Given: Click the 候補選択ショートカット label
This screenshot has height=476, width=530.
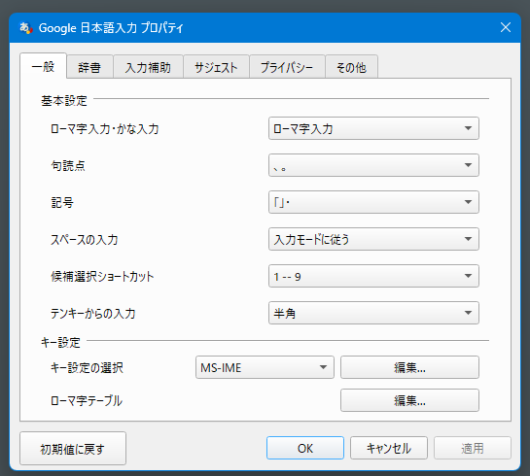Looking at the screenshot, I should 102,276.
